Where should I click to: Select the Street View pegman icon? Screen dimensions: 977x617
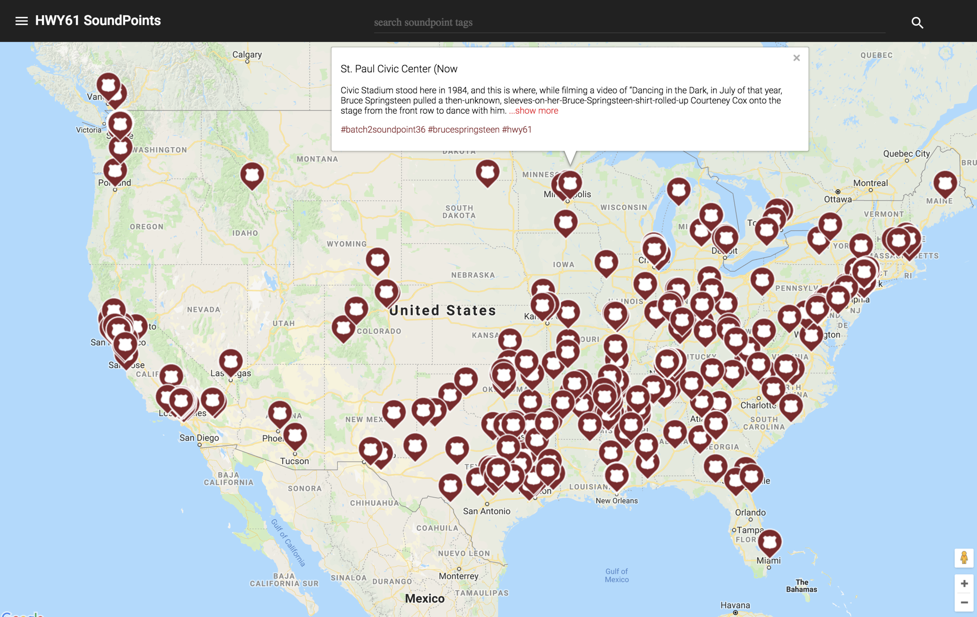coord(964,558)
